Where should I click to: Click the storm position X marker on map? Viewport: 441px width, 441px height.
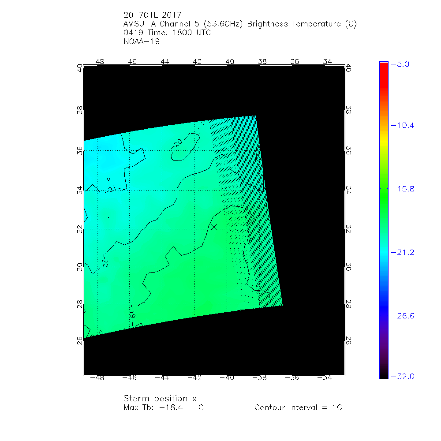click(x=214, y=226)
